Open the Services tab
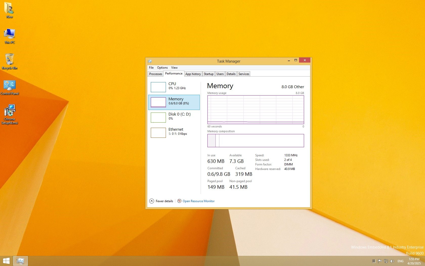 244,74
